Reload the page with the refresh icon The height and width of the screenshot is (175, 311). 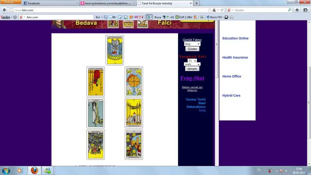pyautogui.click(x=223, y=10)
